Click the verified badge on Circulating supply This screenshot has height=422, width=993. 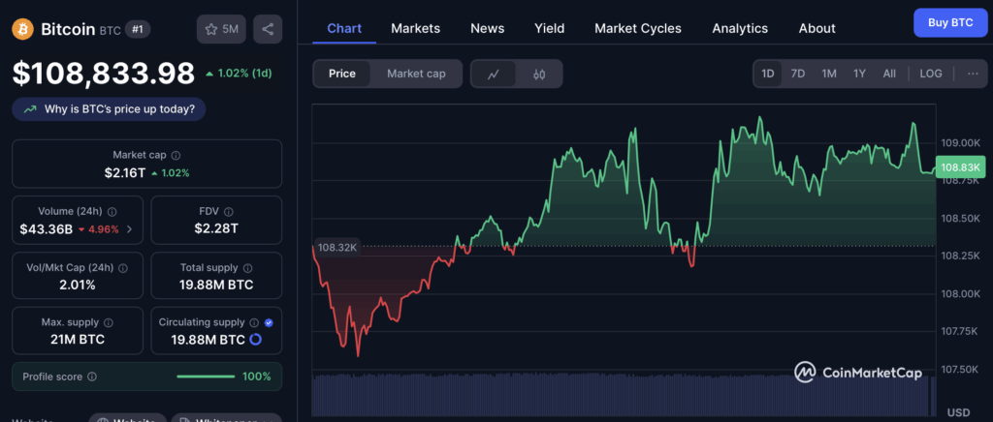[269, 323]
